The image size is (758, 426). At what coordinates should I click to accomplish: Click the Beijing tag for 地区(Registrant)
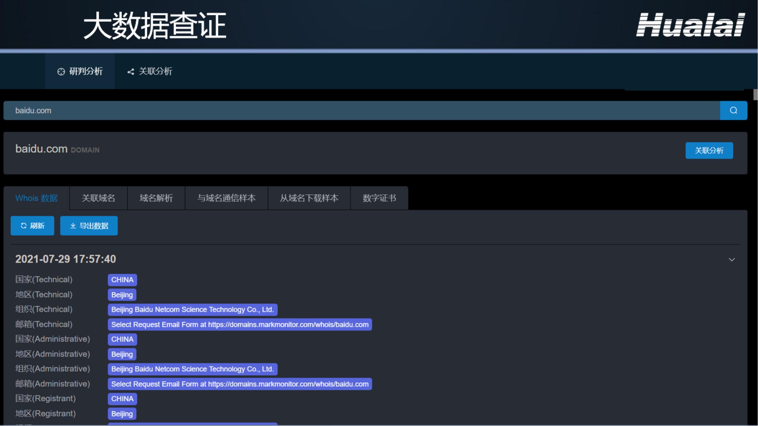coord(122,414)
